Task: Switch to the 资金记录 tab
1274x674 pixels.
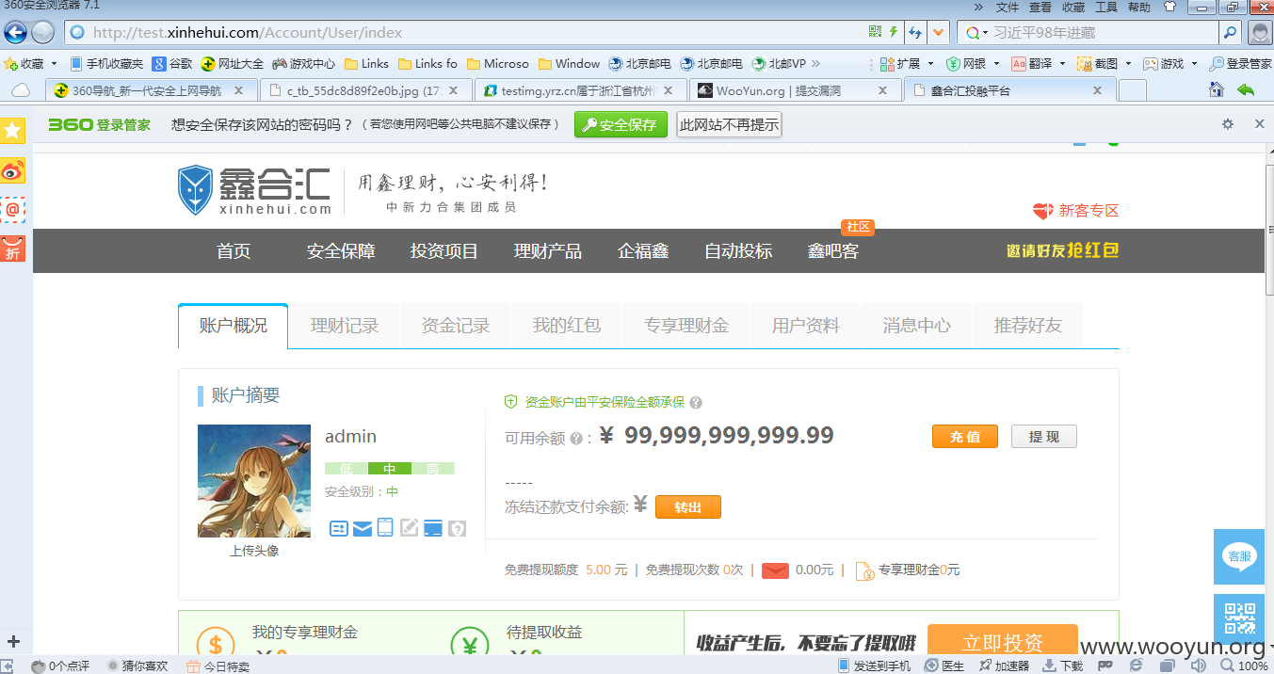Action: (x=456, y=326)
